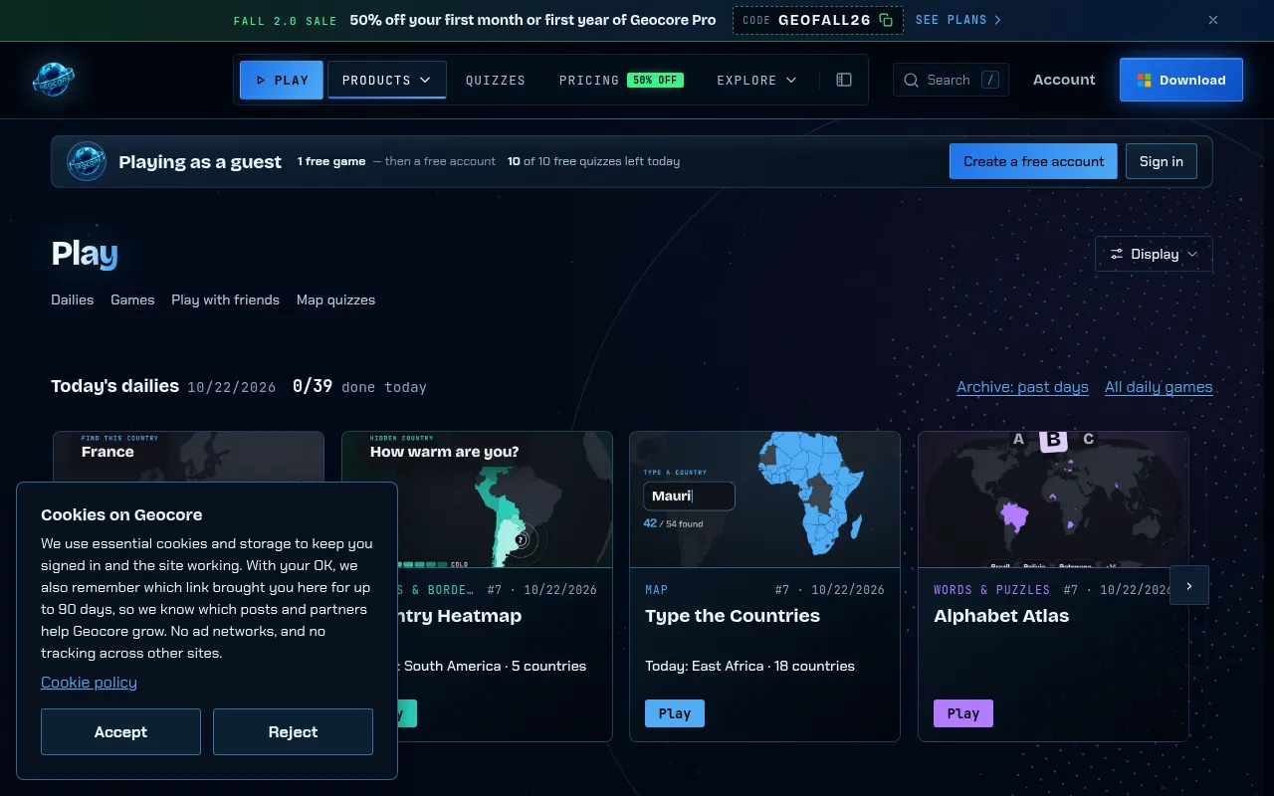Open the Quizzes nav item
Image resolution: width=1274 pixels, height=796 pixels.
click(x=496, y=80)
